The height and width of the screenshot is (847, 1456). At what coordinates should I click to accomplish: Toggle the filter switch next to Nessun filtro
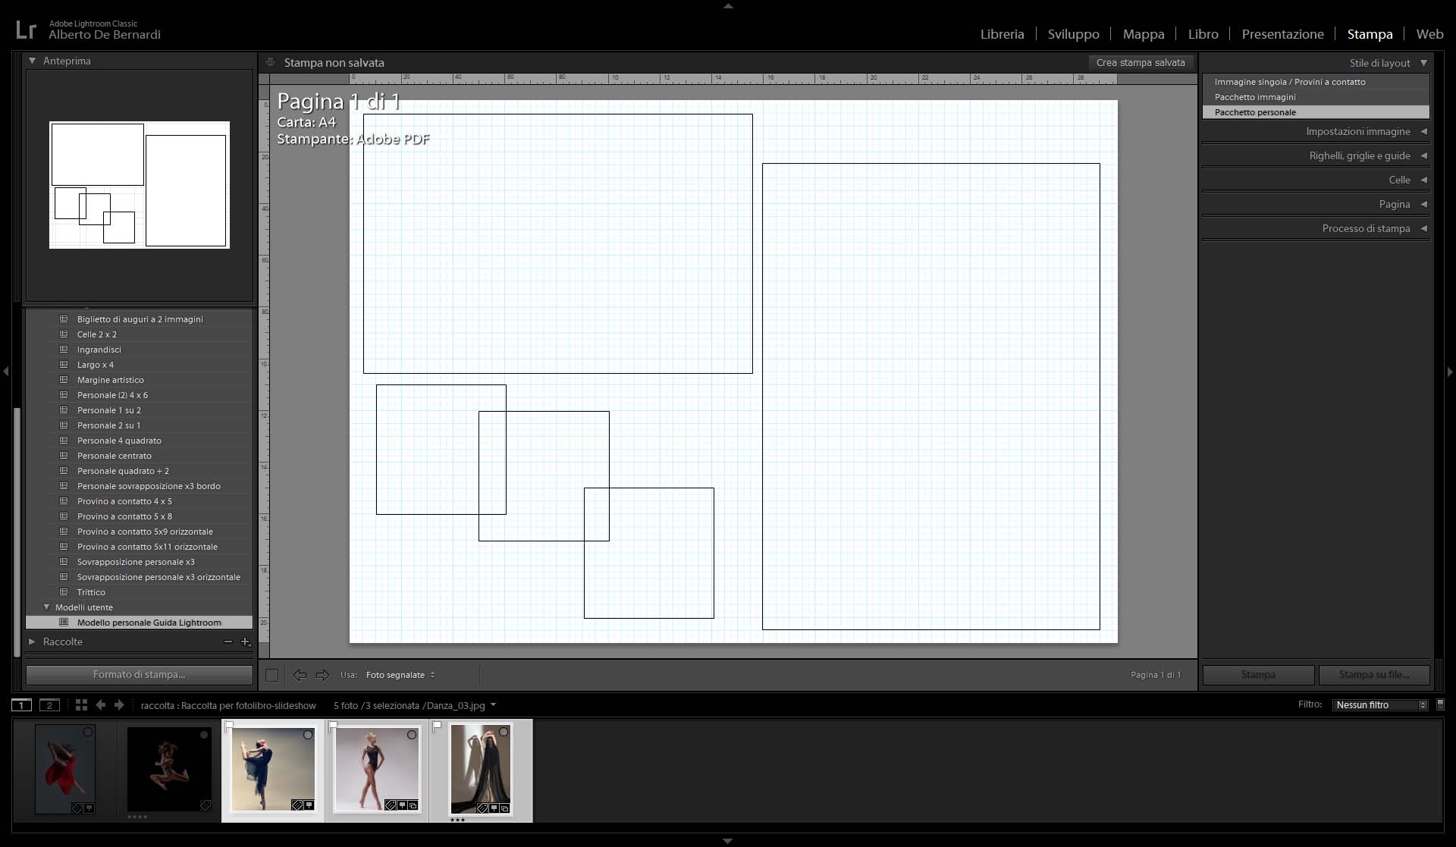(x=1440, y=704)
